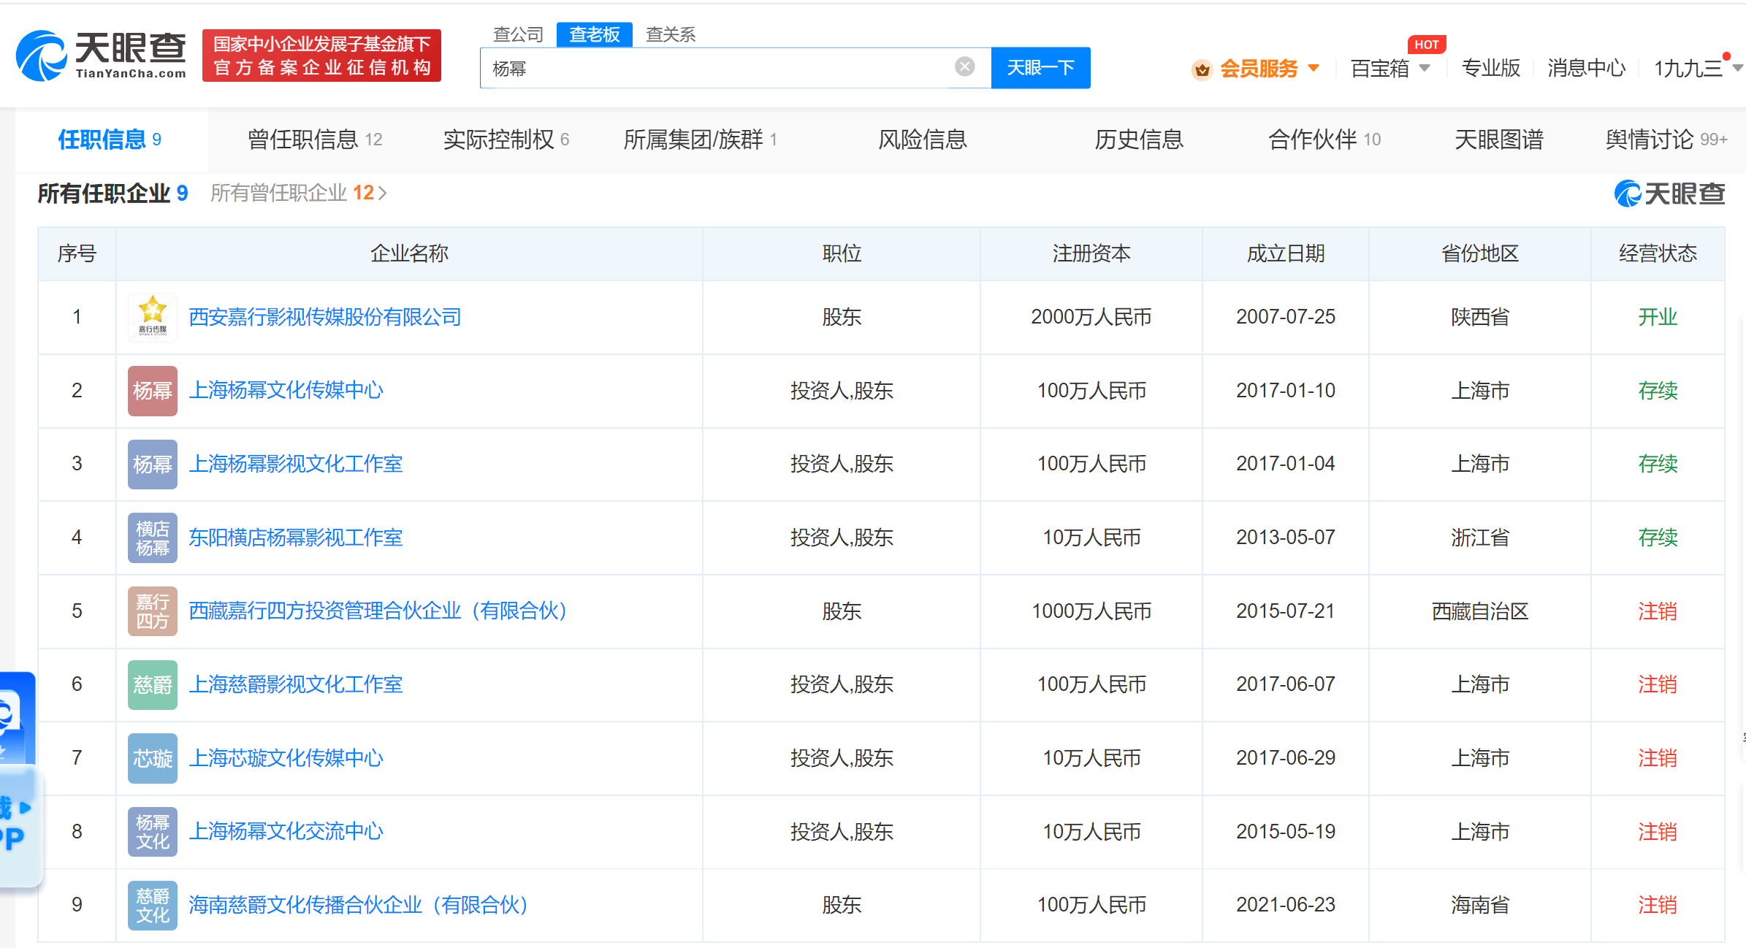Click the 慈爵文化 company logo tile
Image resolution: width=1746 pixels, height=948 pixels.
click(152, 905)
